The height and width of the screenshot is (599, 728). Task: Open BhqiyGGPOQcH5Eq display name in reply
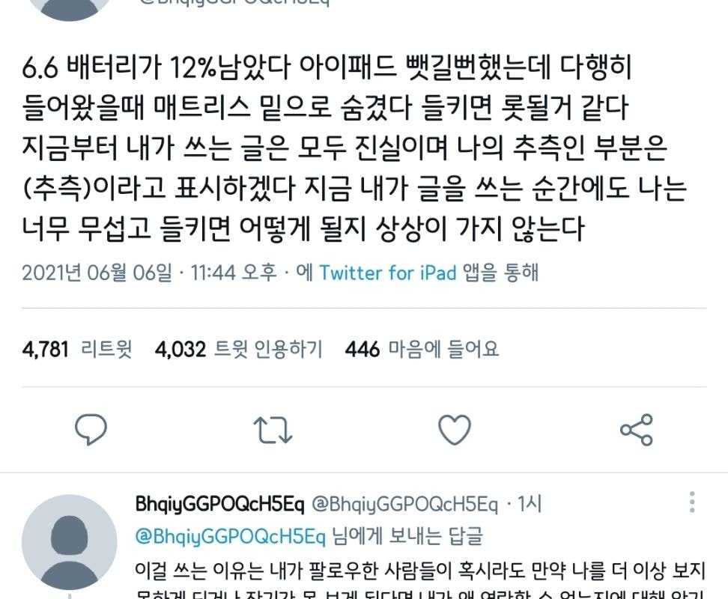[219, 504]
